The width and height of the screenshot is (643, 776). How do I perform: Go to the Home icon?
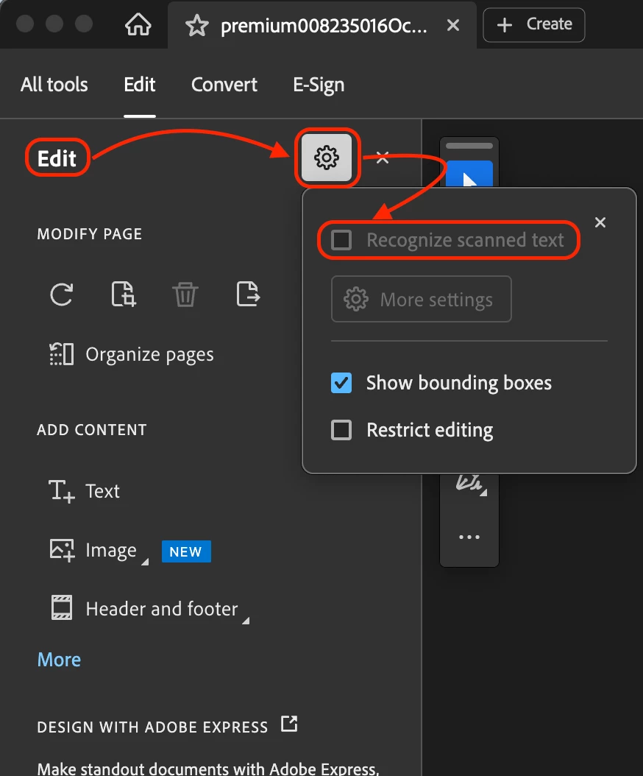point(138,24)
